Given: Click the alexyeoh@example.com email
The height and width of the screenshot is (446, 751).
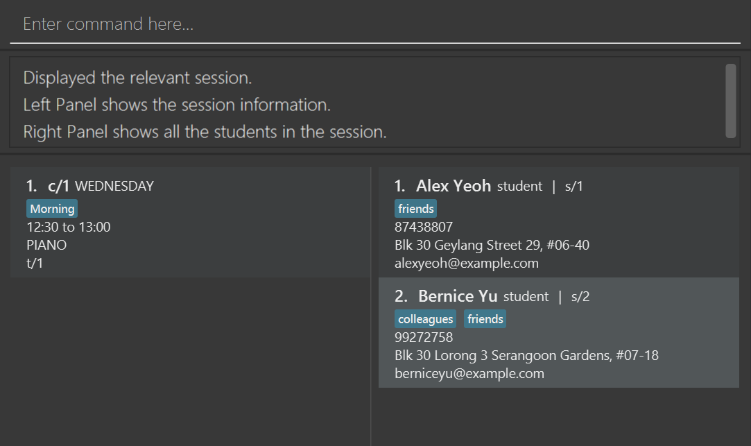Looking at the screenshot, I should pos(467,263).
